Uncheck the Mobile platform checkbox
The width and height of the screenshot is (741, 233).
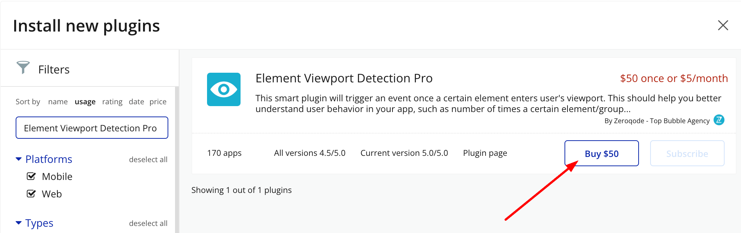point(31,176)
